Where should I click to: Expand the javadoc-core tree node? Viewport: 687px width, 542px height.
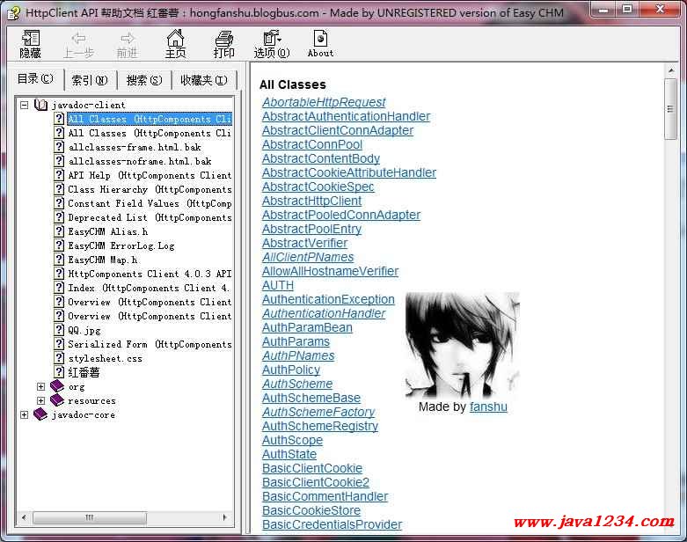[x=24, y=415]
